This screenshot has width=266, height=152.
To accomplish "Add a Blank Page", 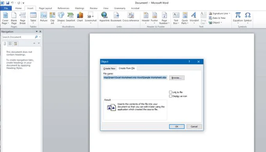I will 14,18.
